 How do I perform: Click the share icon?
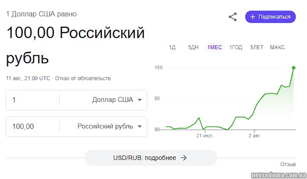pyautogui.click(x=233, y=17)
